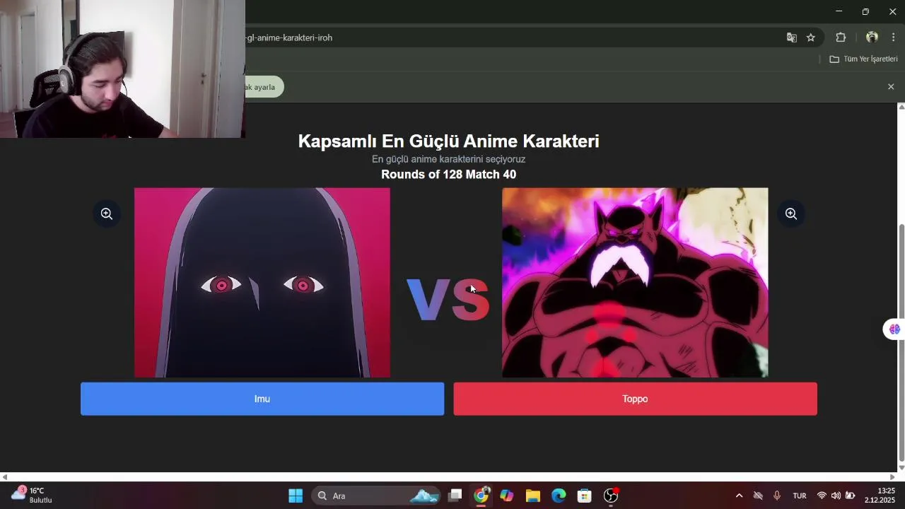Open Task View in the taskbar

[455, 496]
